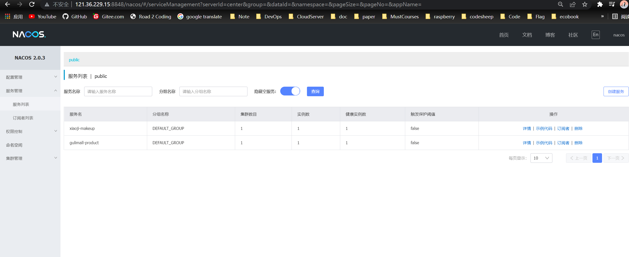Expand 配置管理 sidebar menu
The image size is (629, 257).
coord(30,77)
